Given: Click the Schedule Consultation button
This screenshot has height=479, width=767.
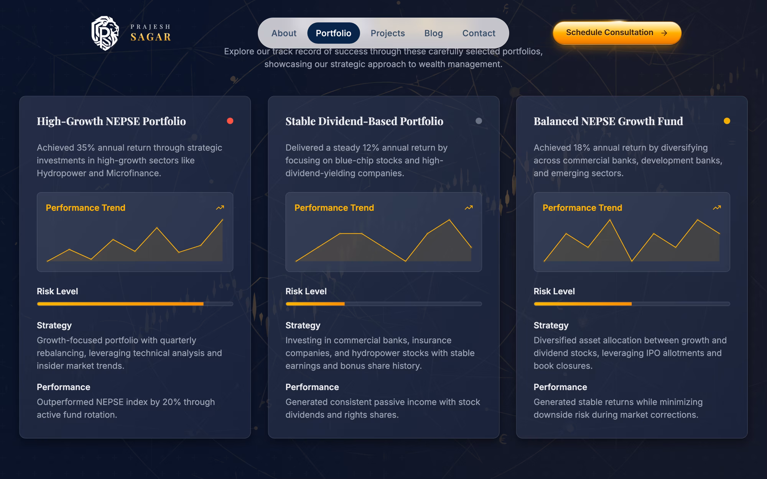Looking at the screenshot, I should (617, 33).
